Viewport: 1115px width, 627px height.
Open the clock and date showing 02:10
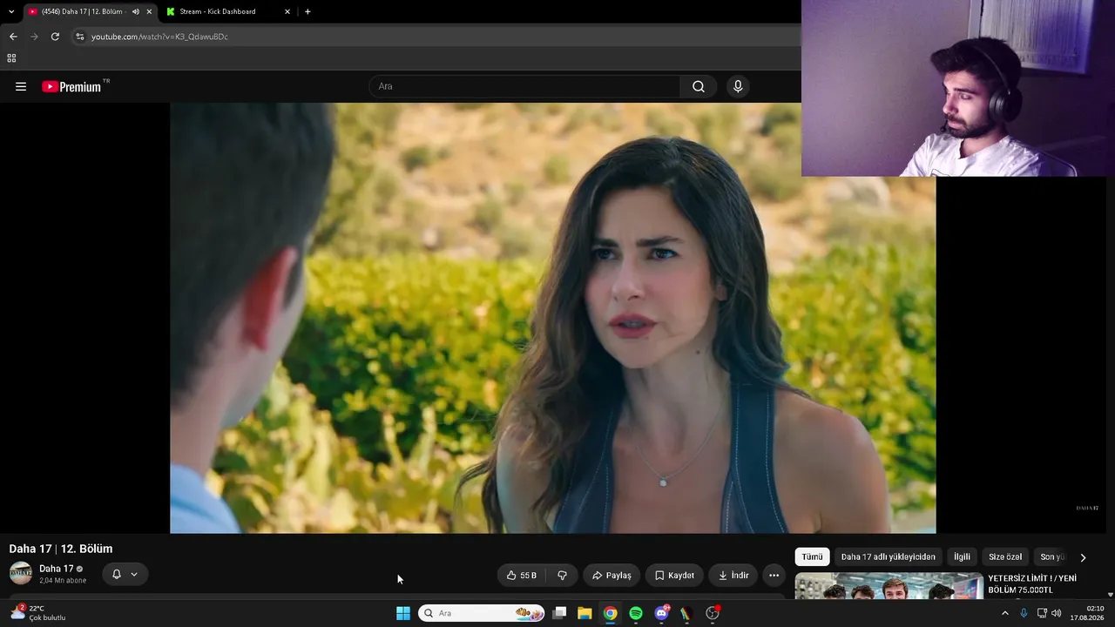[x=1087, y=613]
